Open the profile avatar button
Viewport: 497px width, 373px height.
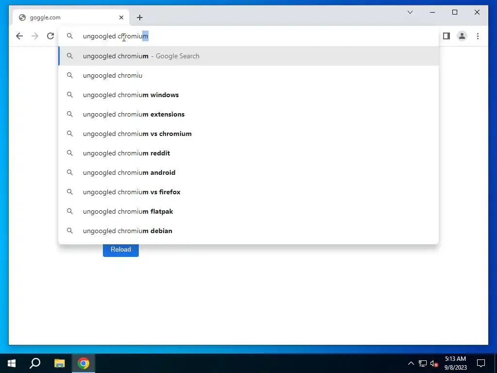[x=462, y=36]
